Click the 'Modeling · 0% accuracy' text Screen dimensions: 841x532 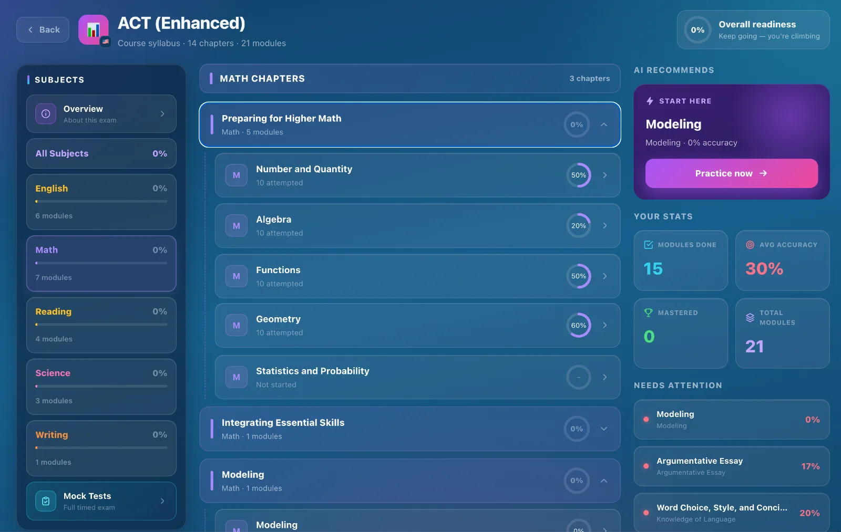tap(691, 143)
